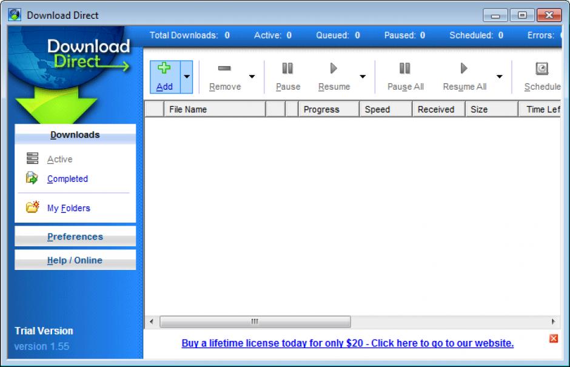
Task: Click the version 1.55 text
Action: tap(41, 346)
